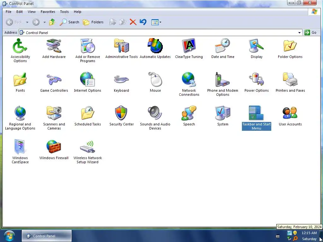323x242 pixels.
Task: Open the Help menu
Action: 78,12
